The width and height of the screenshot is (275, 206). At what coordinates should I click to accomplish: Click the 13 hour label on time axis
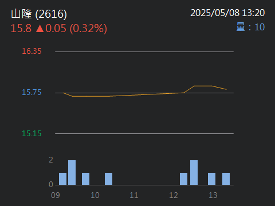click(x=213, y=195)
